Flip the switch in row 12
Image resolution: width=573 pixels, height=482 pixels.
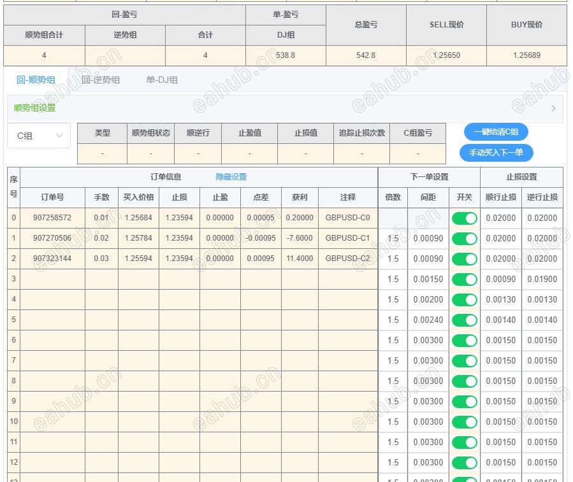coord(464,462)
